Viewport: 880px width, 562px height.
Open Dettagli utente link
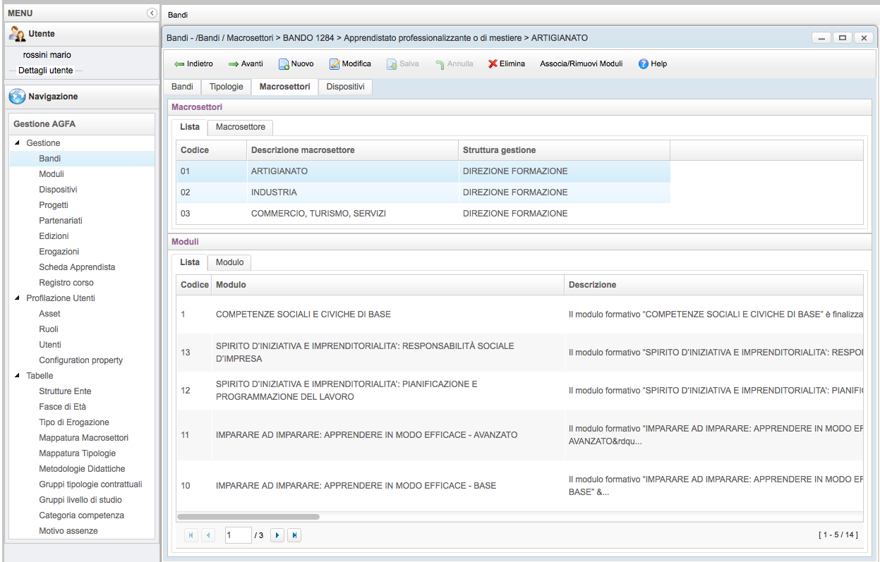point(45,71)
